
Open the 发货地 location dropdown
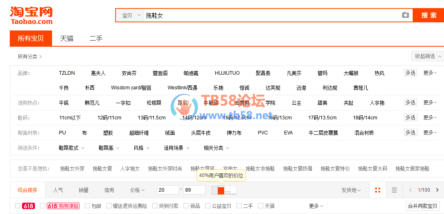(x=351, y=190)
